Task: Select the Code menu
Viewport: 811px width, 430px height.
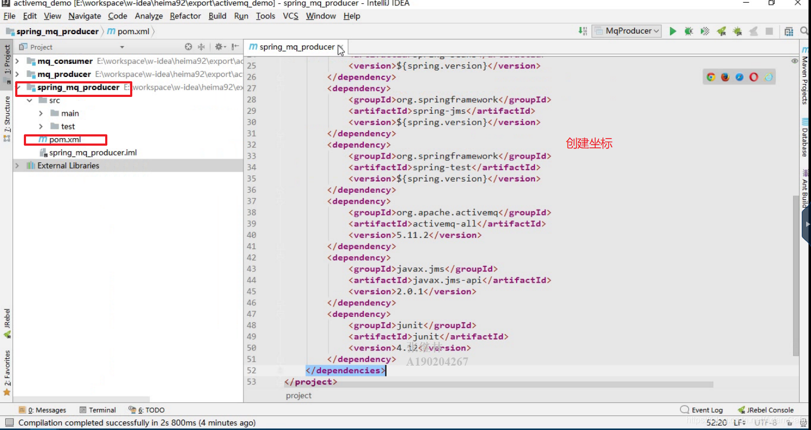Action: [118, 16]
